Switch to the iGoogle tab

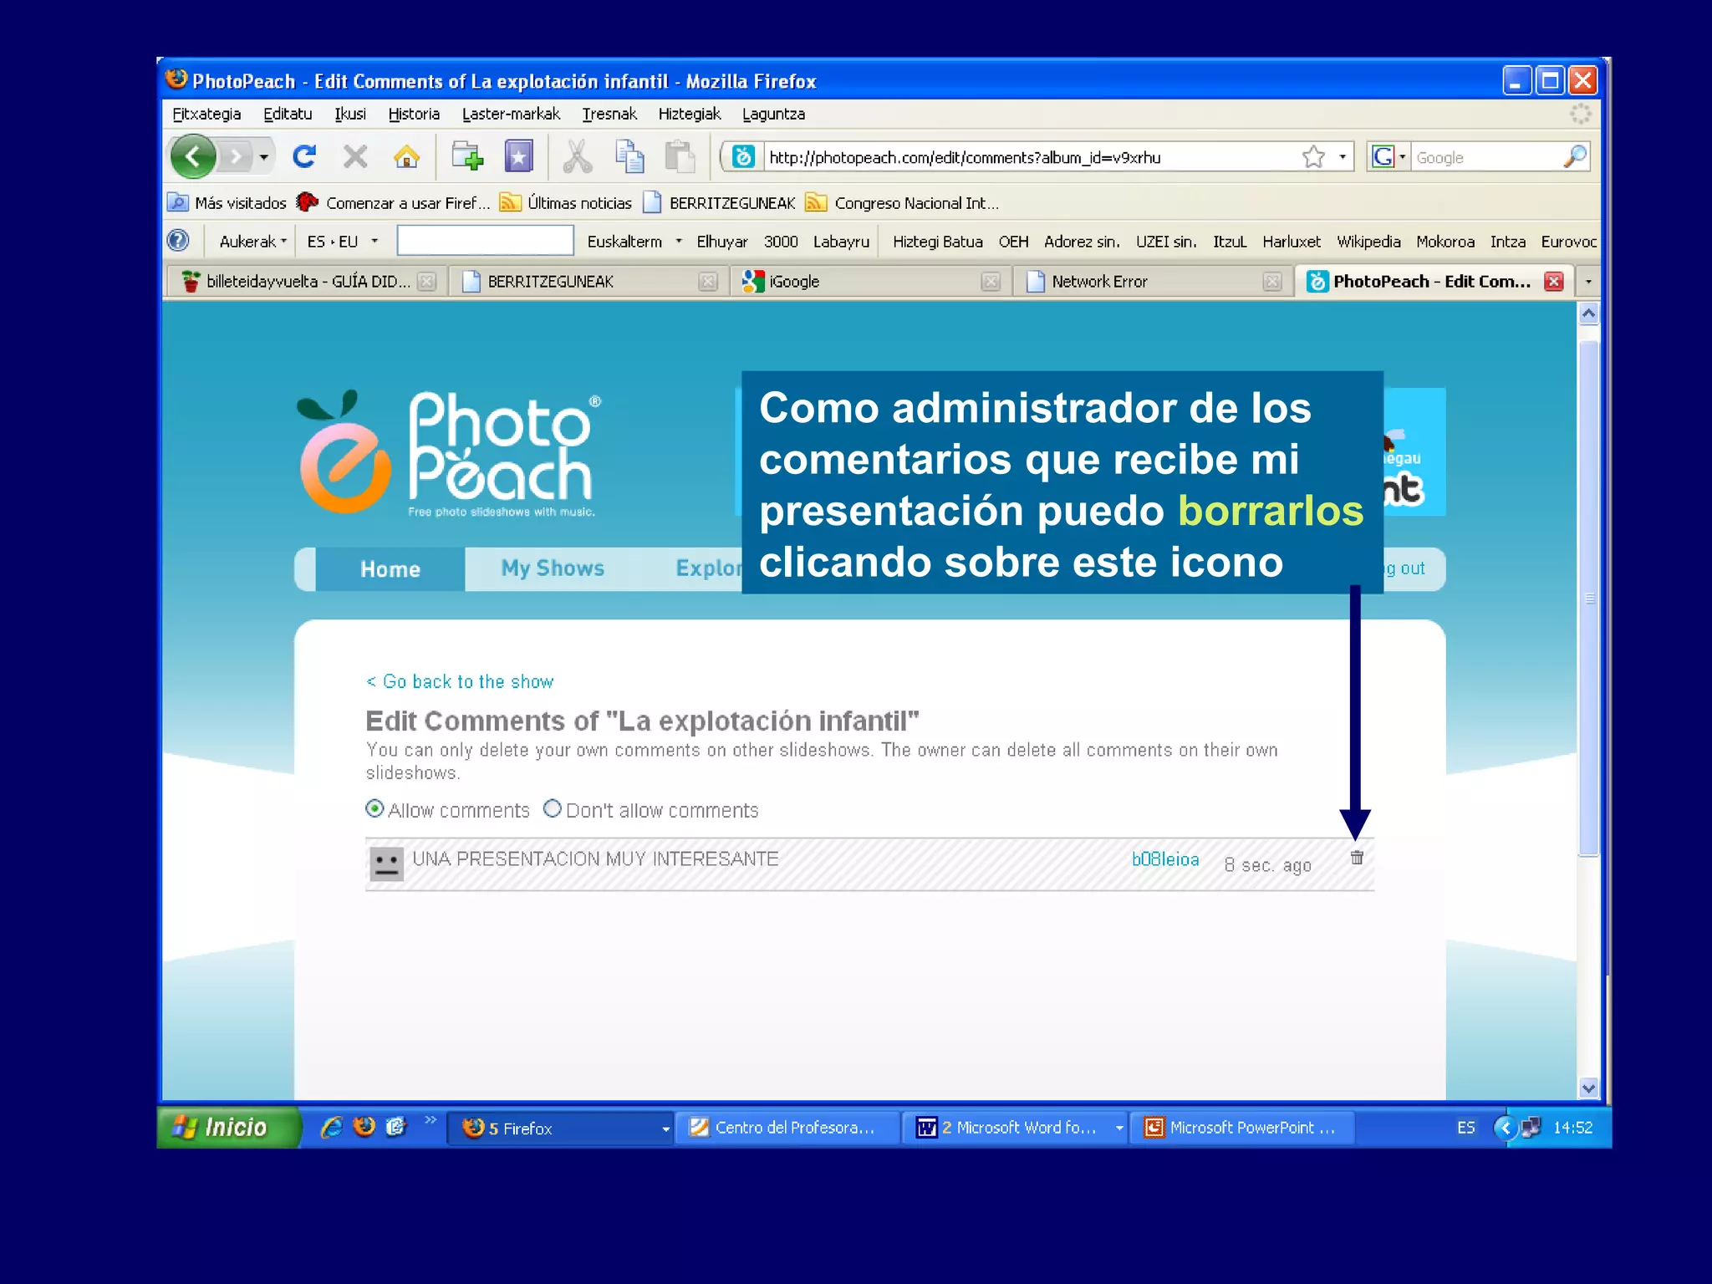870,282
